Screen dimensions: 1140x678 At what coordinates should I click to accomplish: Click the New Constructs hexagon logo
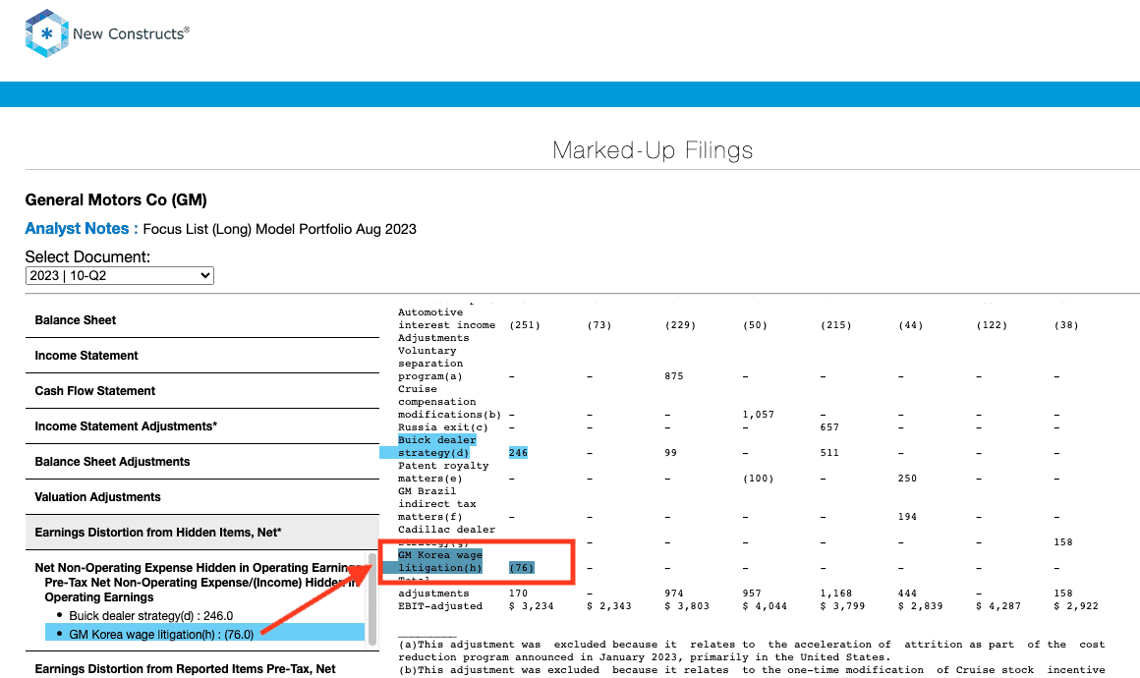46,33
